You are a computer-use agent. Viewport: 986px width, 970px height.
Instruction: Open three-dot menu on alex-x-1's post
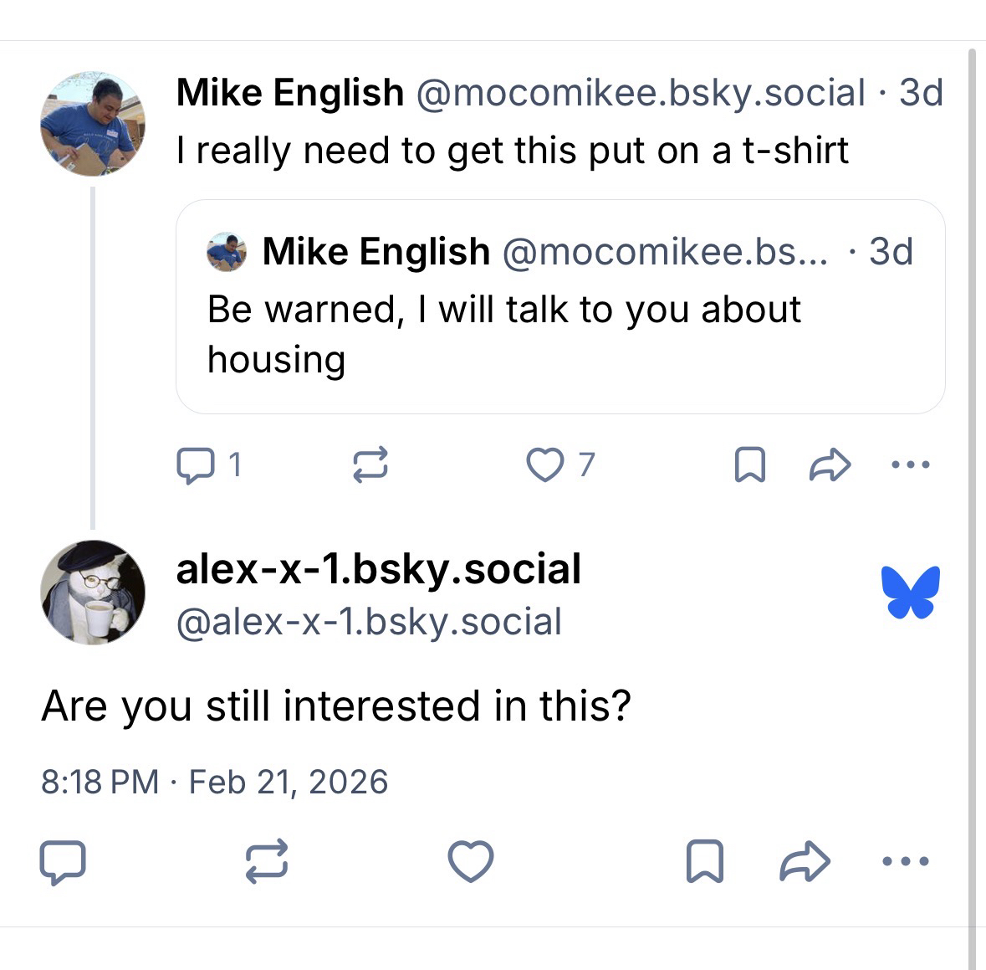click(907, 861)
